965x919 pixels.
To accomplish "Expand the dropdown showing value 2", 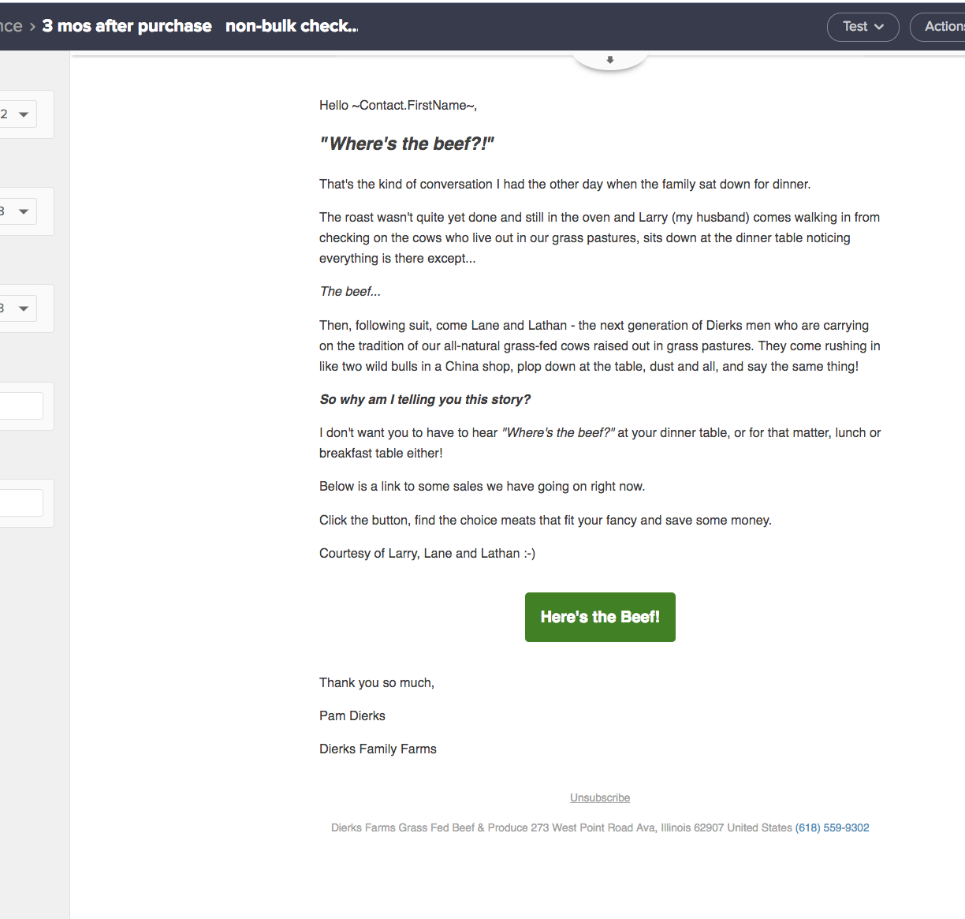I will click(17, 114).
